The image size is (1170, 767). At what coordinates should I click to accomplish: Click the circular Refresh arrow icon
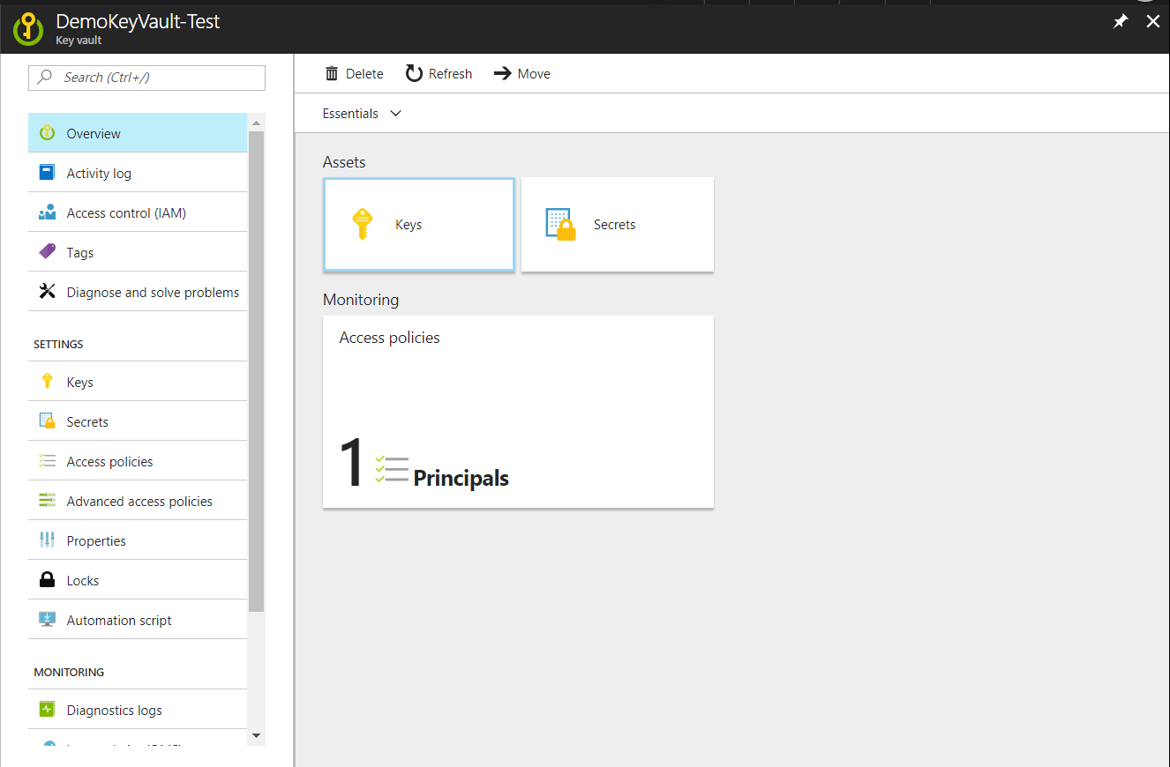click(x=414, y=73)
